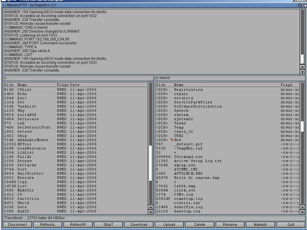Click the Makedir button
Image resolution: width=307 pixels, height=230 pixels.
[260, 225]
